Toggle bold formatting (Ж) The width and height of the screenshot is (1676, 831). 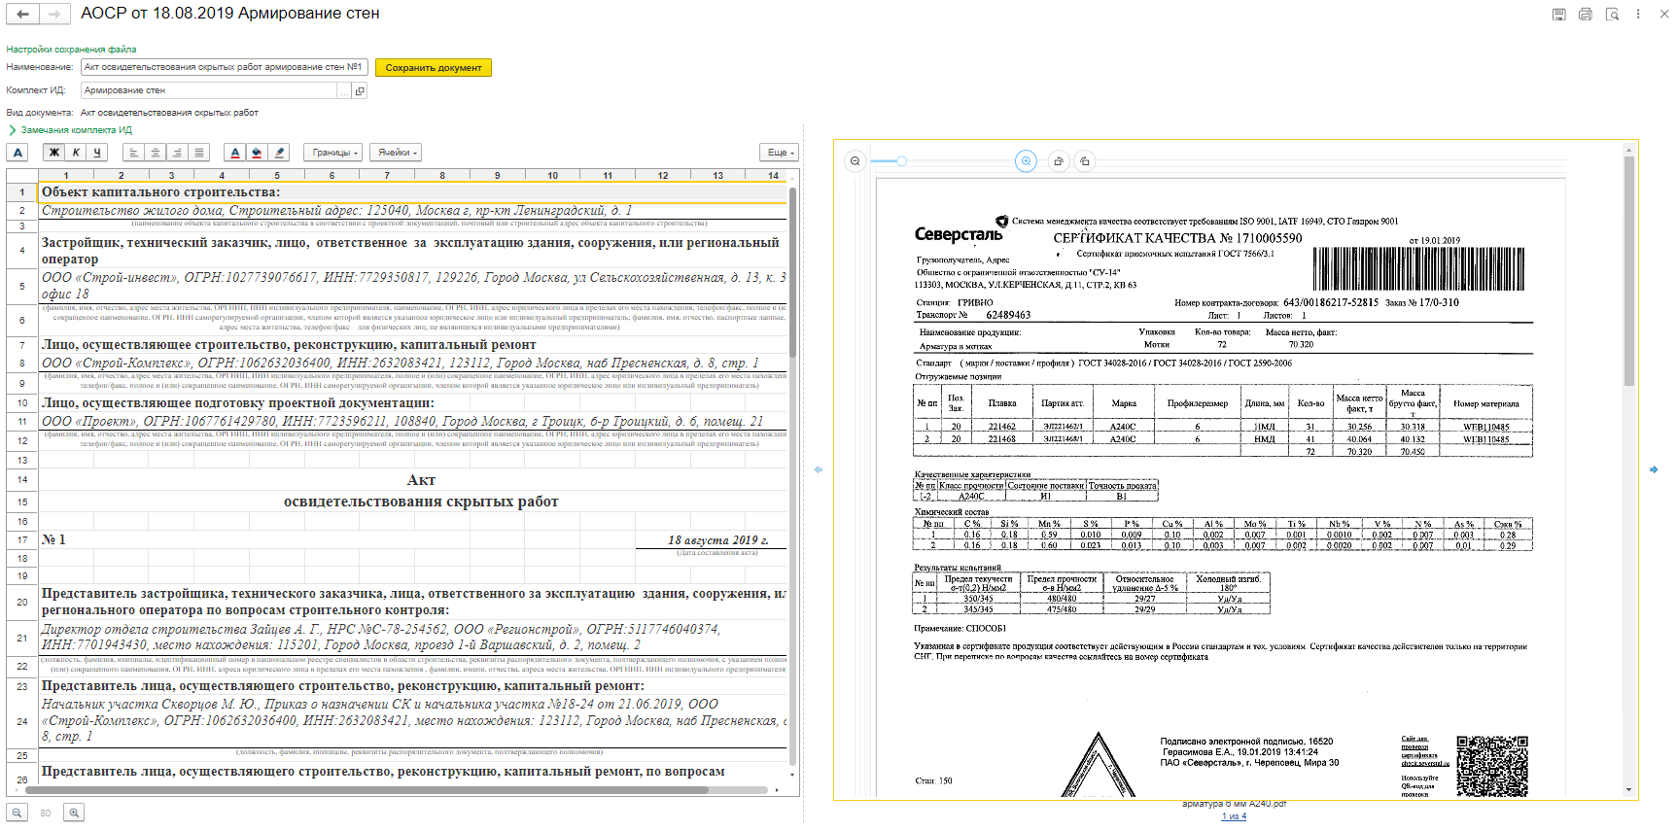click(54, 153)
